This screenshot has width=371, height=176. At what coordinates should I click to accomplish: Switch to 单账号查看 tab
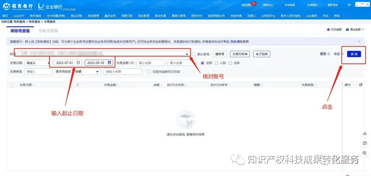20,31
